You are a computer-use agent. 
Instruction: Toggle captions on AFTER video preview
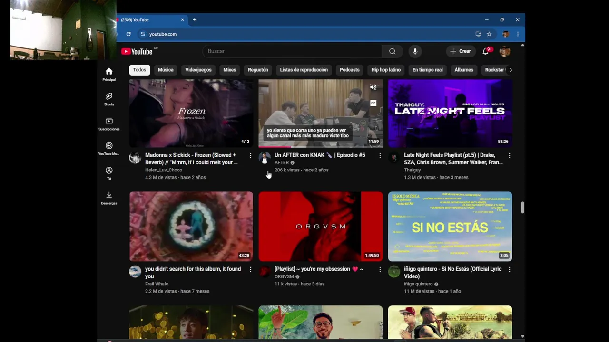tap(373, 103)
